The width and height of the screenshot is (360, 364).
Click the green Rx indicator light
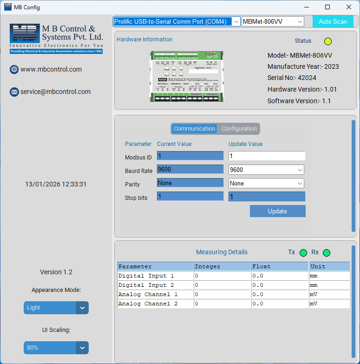(x=327, y=253)
